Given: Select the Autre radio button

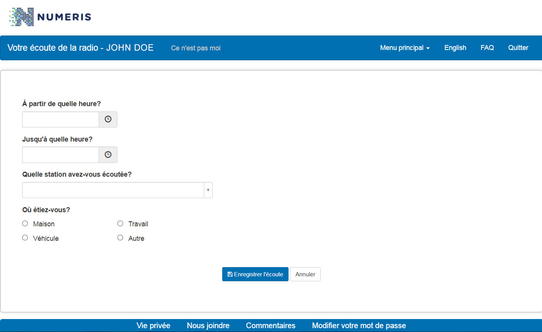Looking at the screenshot, I should [x=120, y=238].
